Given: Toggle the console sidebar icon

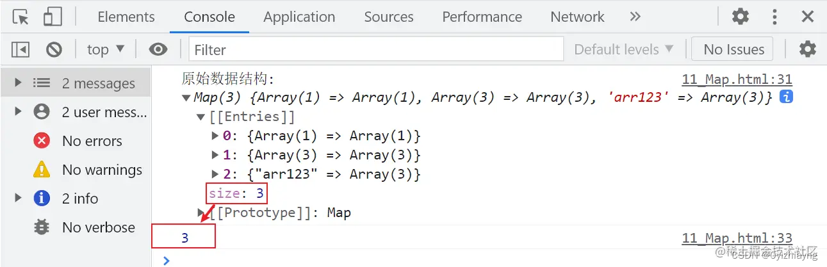Looking at the screenshot, I should pos(20,49).
